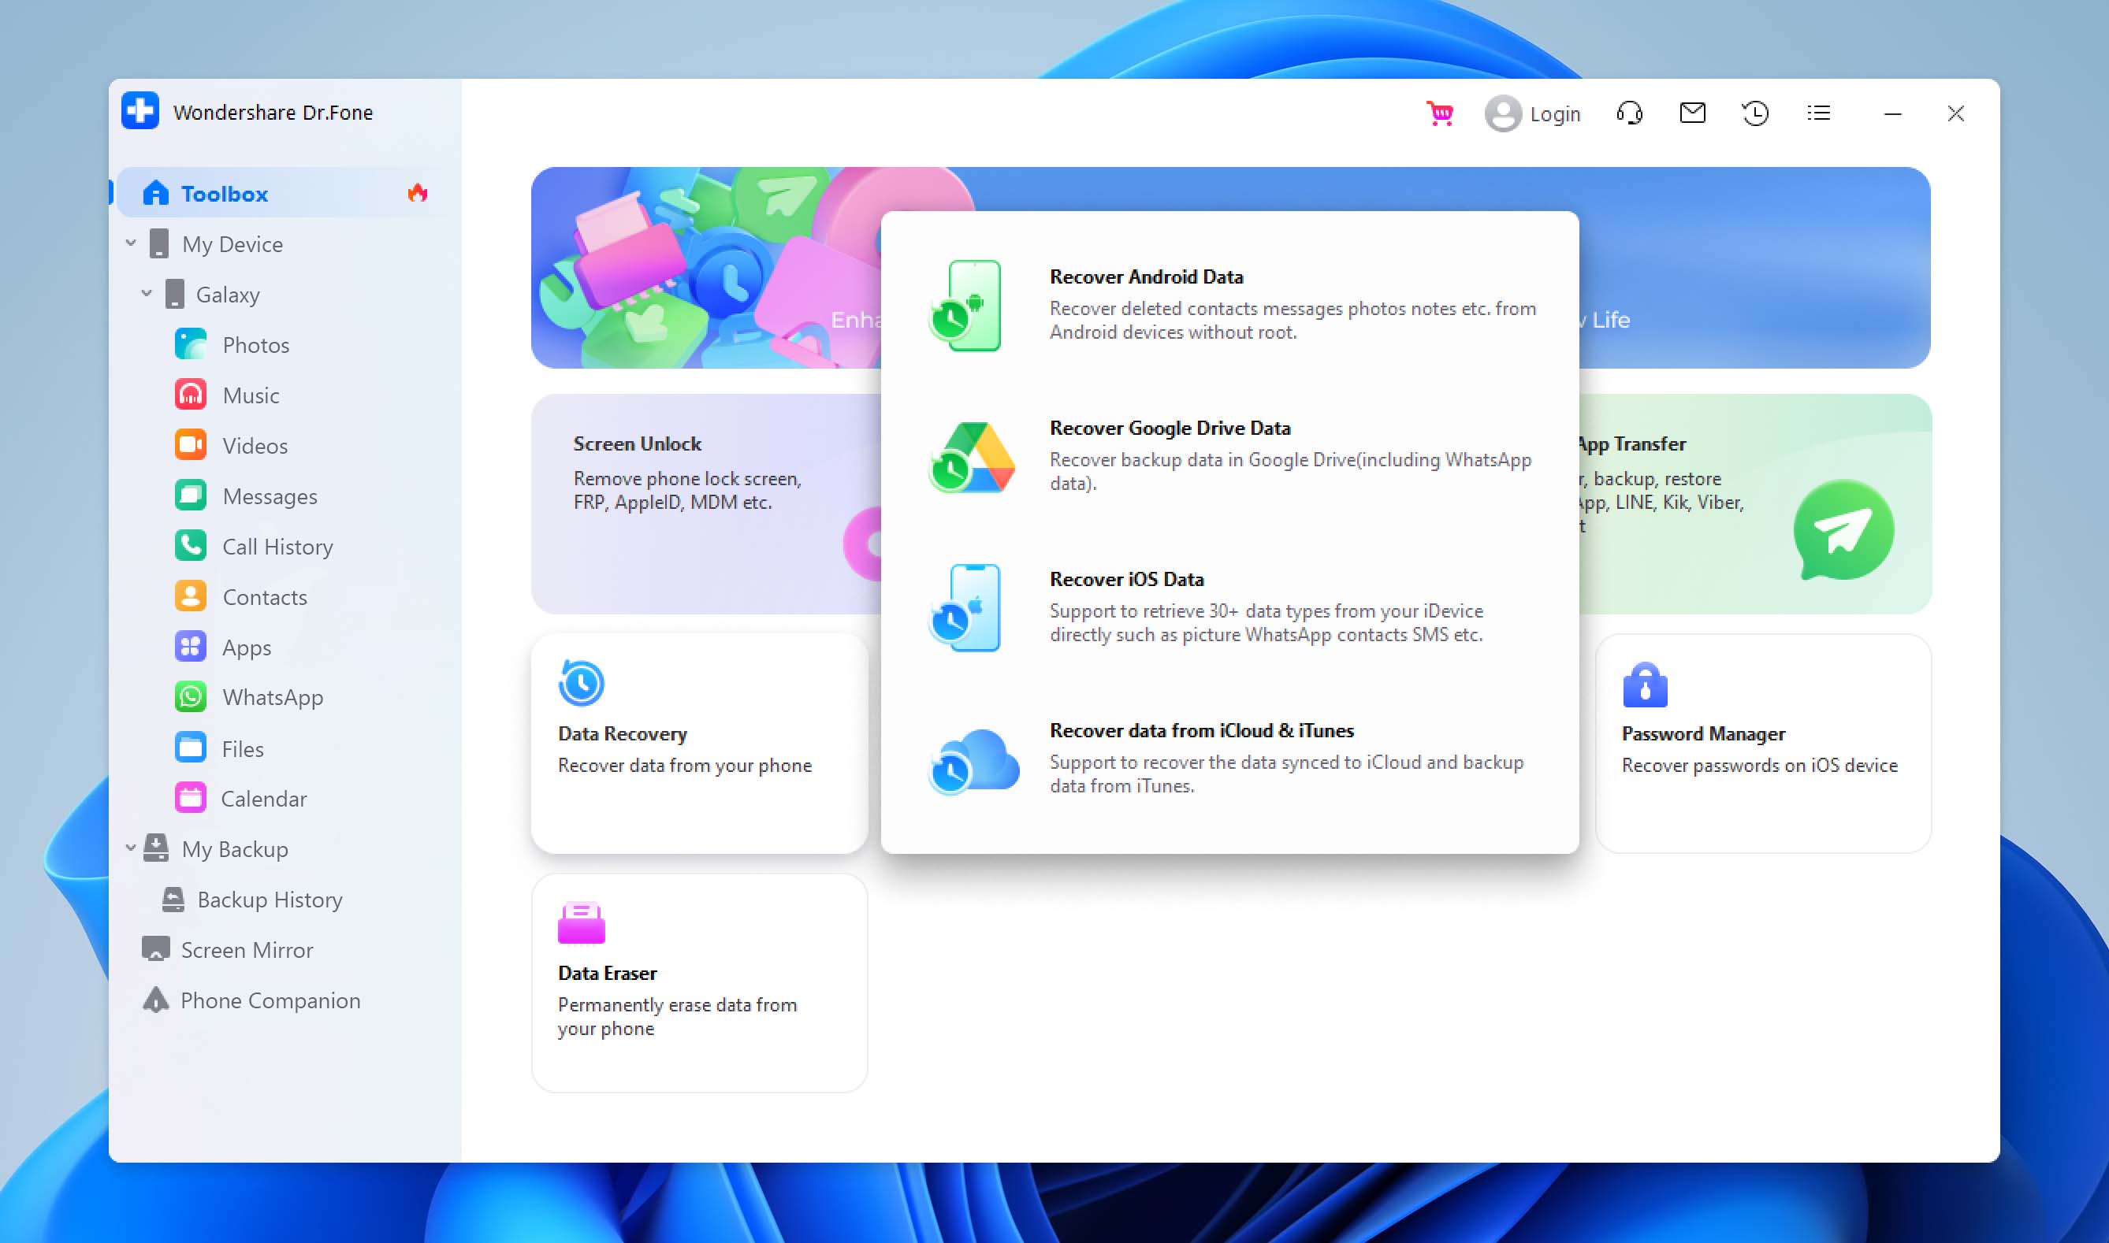Choose Recover Google Drive Data option
Image resolution: width=2109 pixels, height=1243 pixels.
(x=1230, y=455)
